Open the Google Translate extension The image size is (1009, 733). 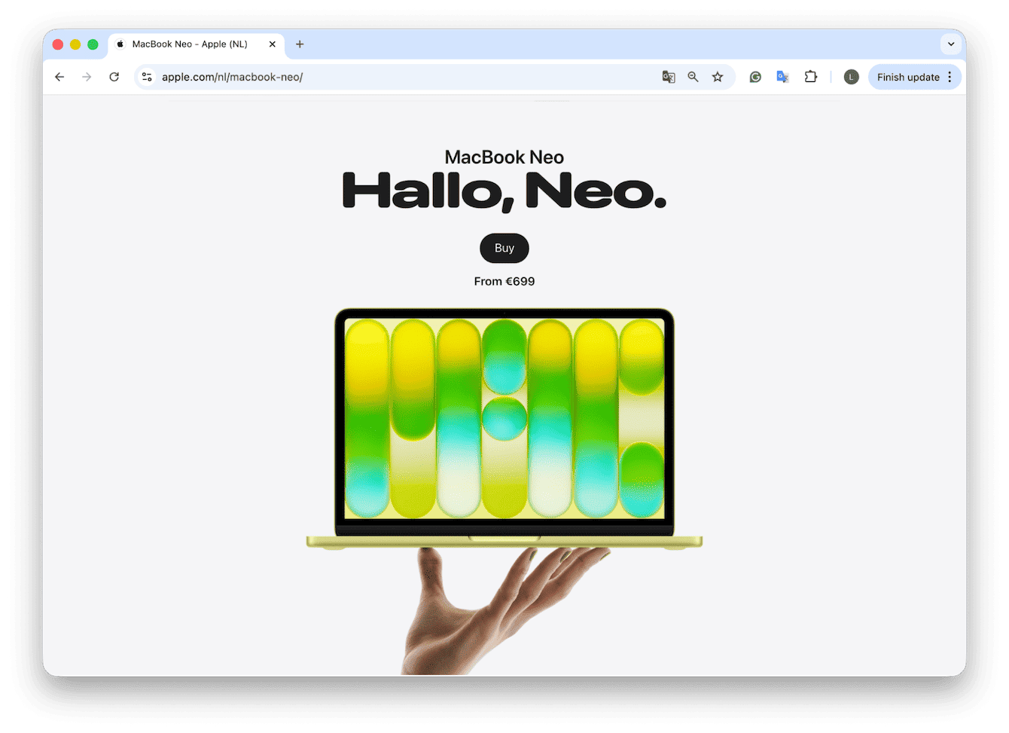tap(782, 76)
